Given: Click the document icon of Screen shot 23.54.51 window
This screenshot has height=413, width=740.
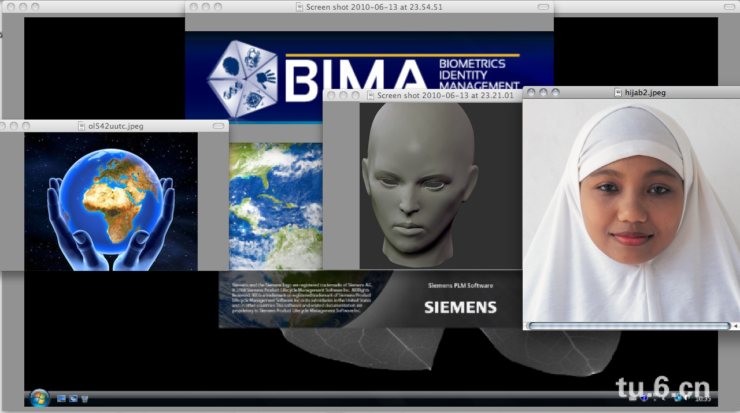Looking at the screenshot, I should coord(299,7).
